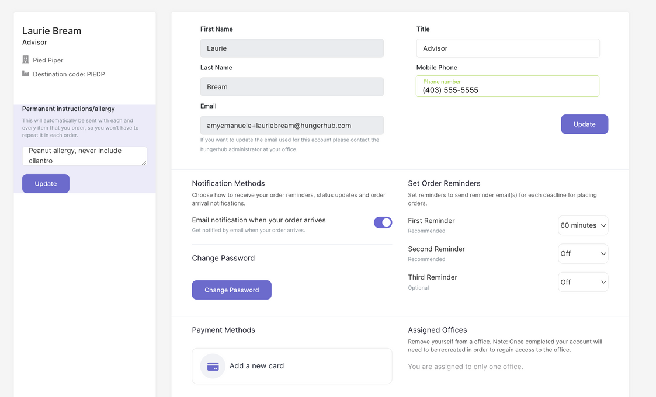Edit the Mobile Phone number field

[508, 90]
